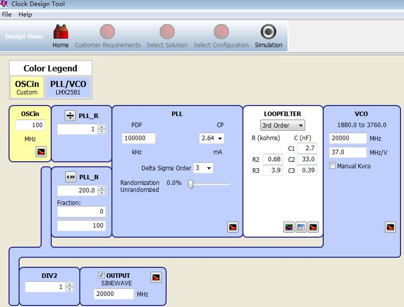Open loop filter Bode plot icon
The image size is (404, 307).
[289, 227]
